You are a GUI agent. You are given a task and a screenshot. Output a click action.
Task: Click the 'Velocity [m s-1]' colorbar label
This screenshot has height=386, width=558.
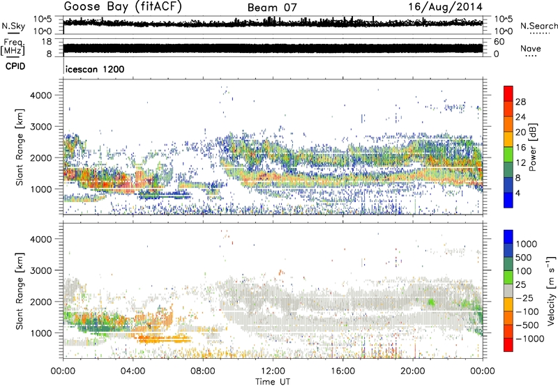[x=551, y=291]
